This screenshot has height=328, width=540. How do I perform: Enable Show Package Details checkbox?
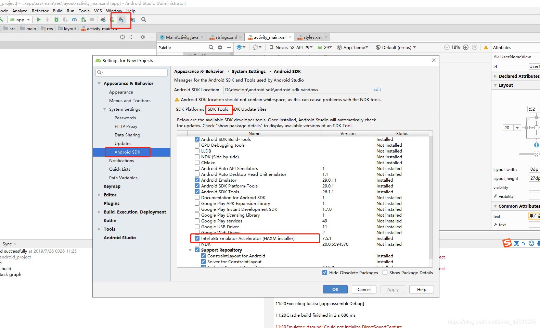point(385,272)
